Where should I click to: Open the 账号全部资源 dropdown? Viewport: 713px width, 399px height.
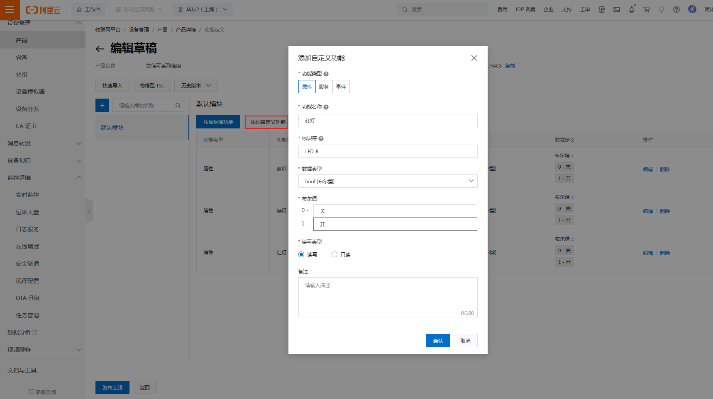[x=139, y=10]
